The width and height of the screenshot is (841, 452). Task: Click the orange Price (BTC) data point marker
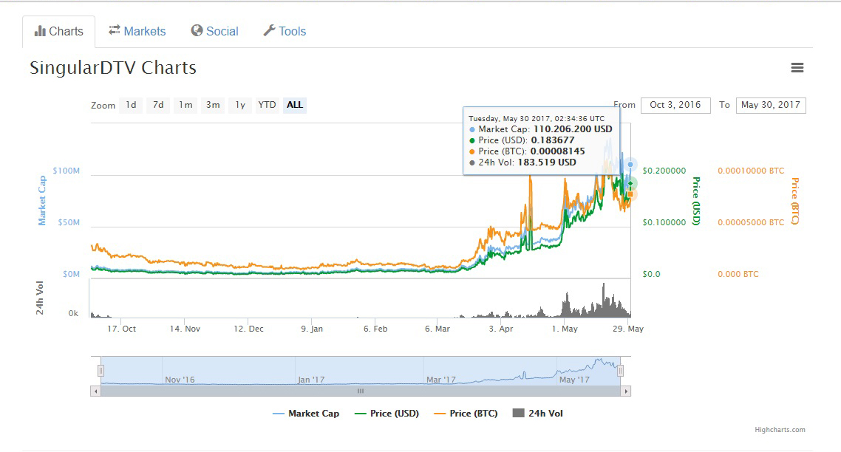(631, 194)
